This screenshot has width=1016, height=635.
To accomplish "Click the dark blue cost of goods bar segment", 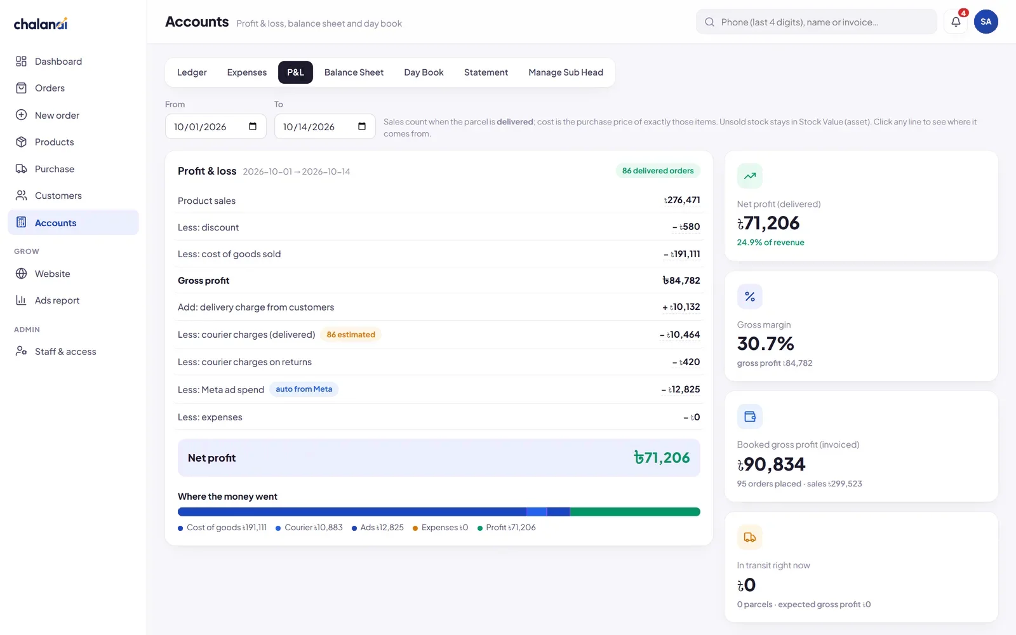I will pyautogui.click(x=352, y=512).
